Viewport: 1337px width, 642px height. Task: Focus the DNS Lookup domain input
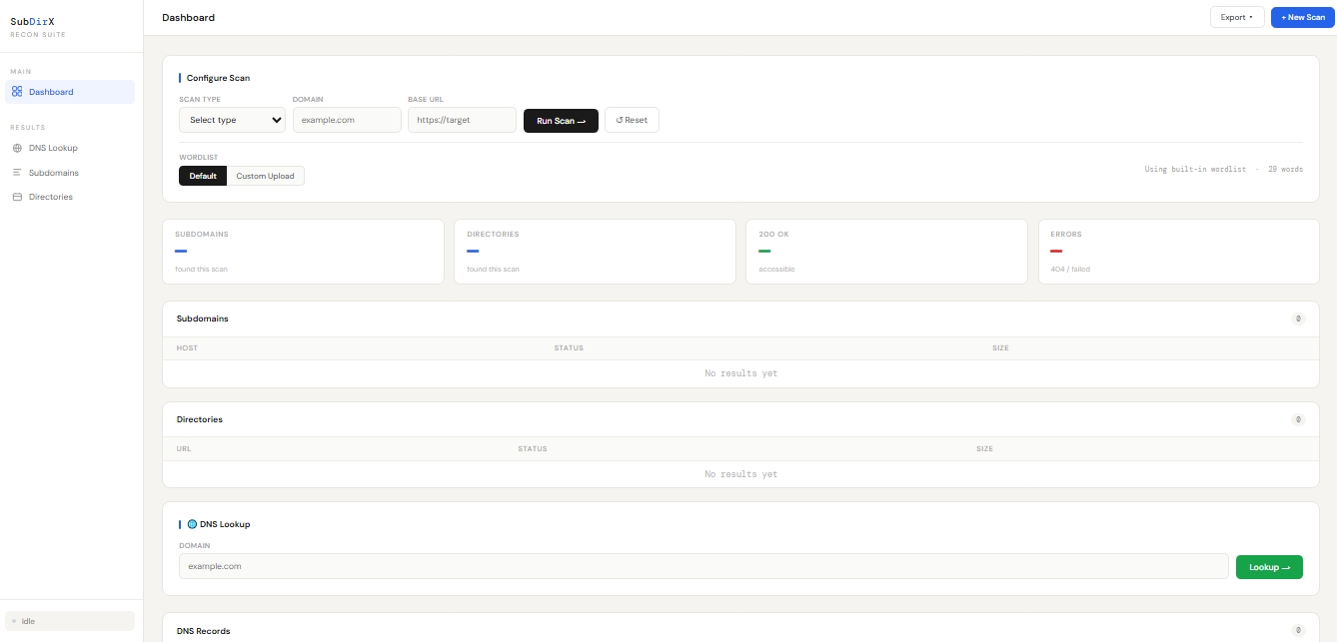703,566
